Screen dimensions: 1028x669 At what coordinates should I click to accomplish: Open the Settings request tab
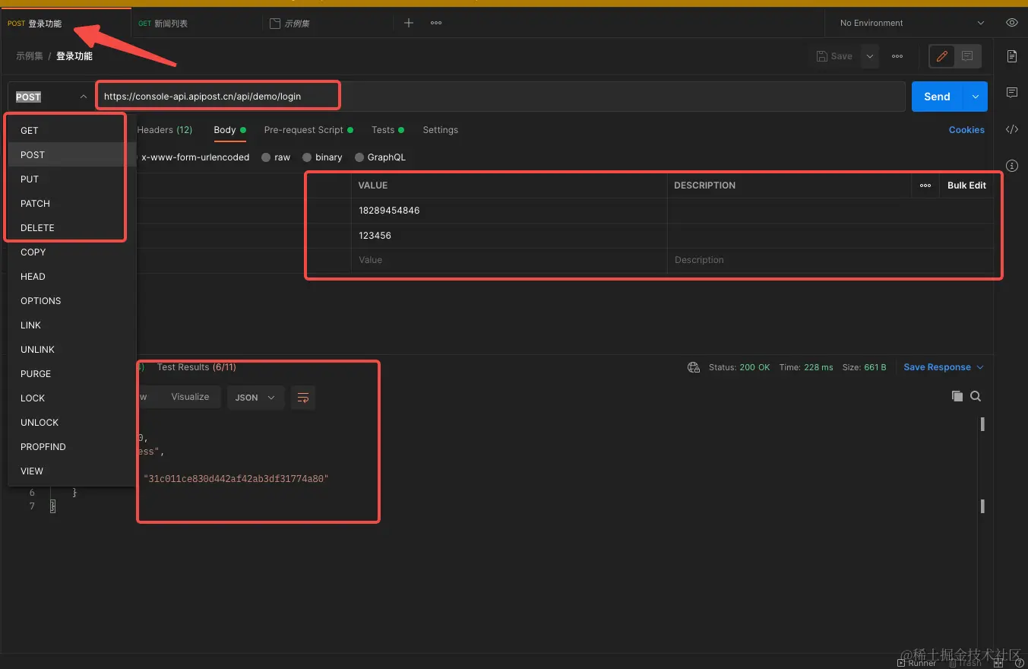[441, 130]
